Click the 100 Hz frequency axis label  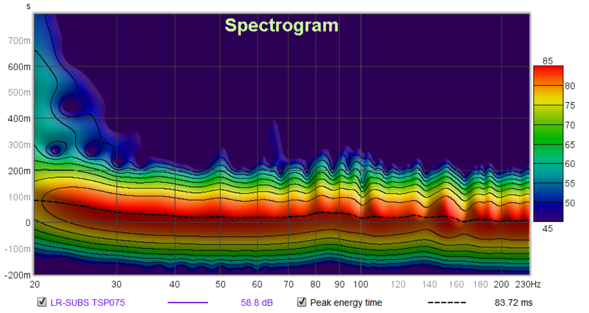pyautogui.click(x=361, y=284)
